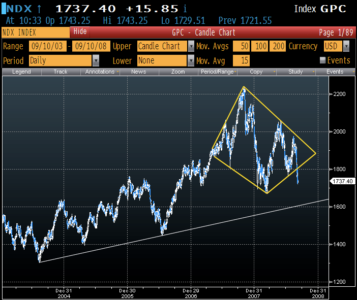Viewport: 357px width, 300px height.
Task: Open the Annotations menu
Action: pyautogui.click(x=100, y=72)
